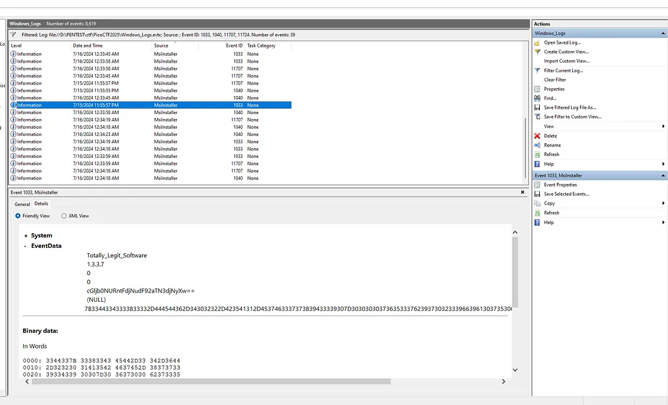
Task: Click the Find binoculars icon
Action: tap(537, 98)
